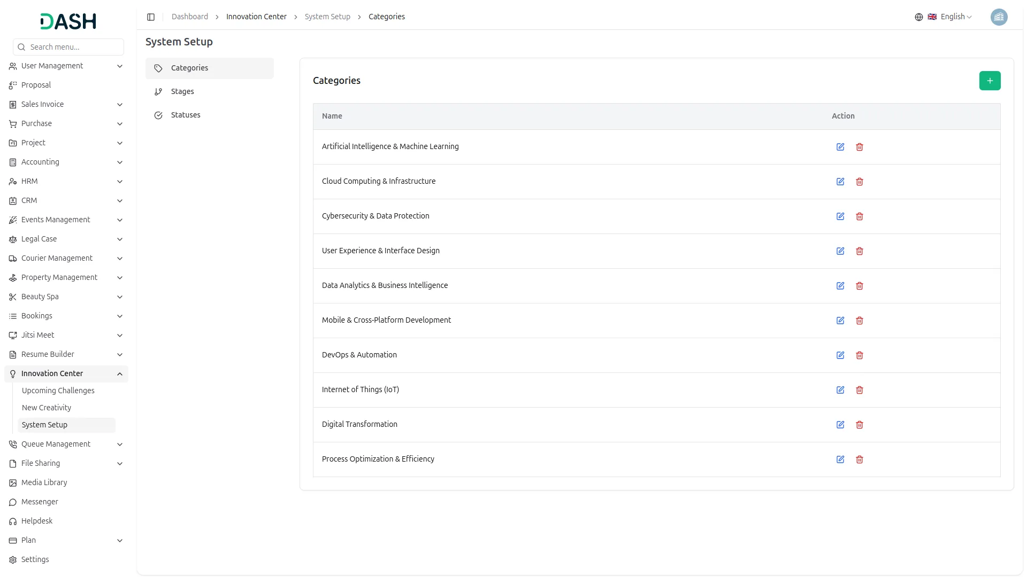Edit the Cloud Computing & Infrastructure category
Viewport: 1027px width, 577px height.
840,182
